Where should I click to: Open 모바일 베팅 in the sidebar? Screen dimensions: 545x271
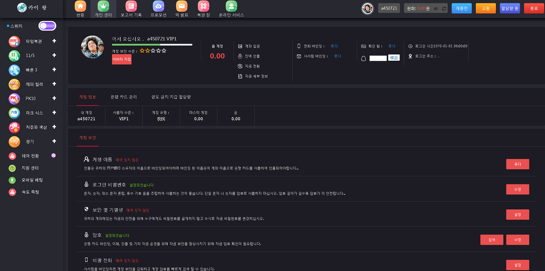32,180
